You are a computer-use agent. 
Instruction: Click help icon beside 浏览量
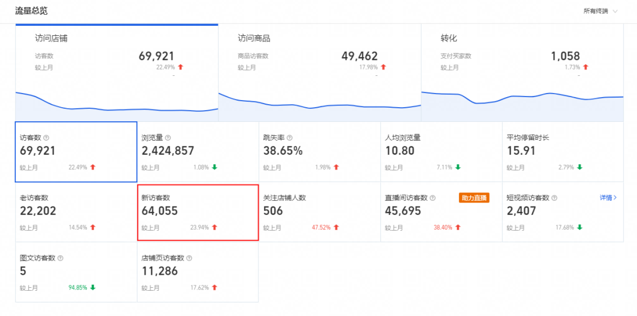tap(168, 138)
